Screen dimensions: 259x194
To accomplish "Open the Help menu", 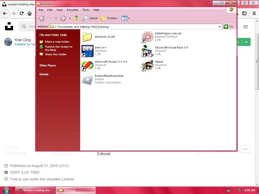I will point(96,10).
